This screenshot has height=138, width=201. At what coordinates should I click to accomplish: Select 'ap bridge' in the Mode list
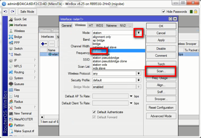coord(119,40)
